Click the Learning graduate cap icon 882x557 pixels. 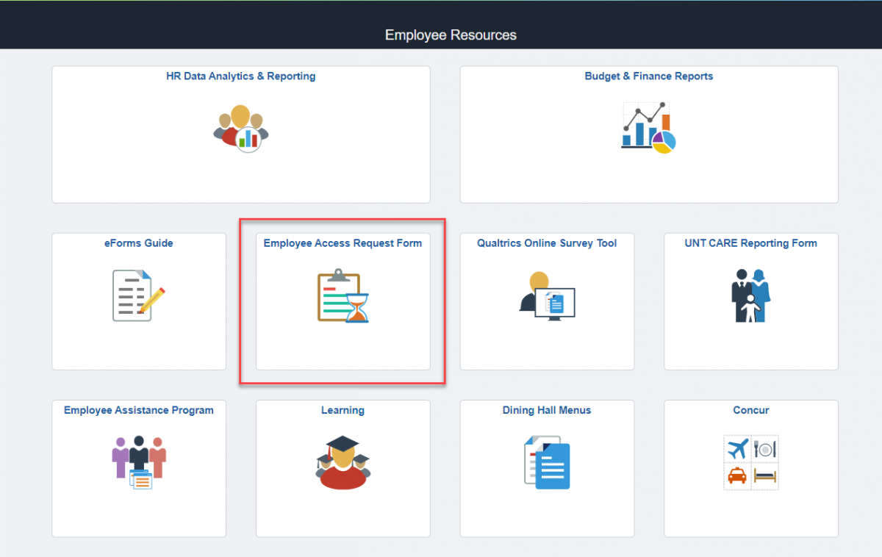(x=343, y=463)
